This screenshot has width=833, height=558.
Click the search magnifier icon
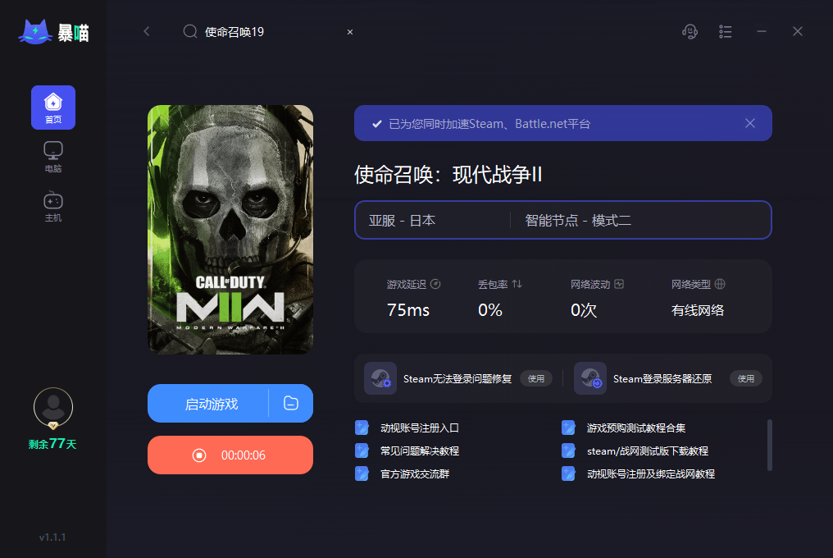tap(190, 31)
